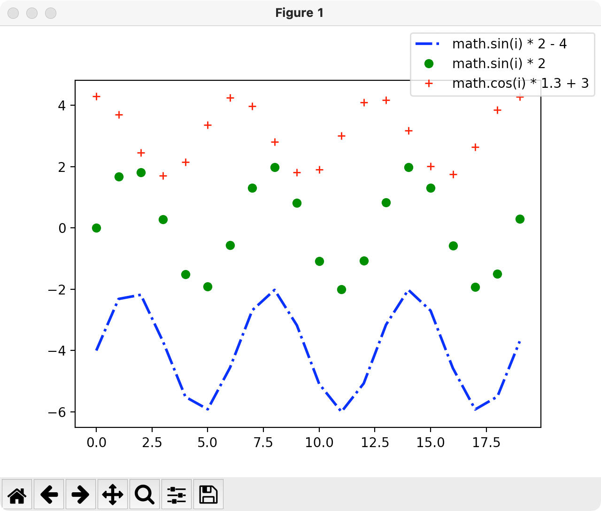Screen dimensions: 601x511
Task: Open the Configure subplots sliders tool
Action: [x=177, y=494]
